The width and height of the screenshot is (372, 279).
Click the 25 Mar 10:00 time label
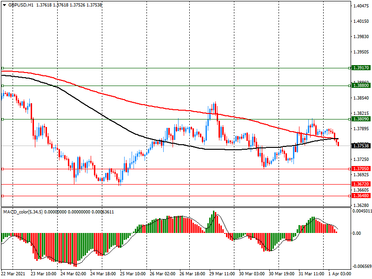(x=133, y=274)
